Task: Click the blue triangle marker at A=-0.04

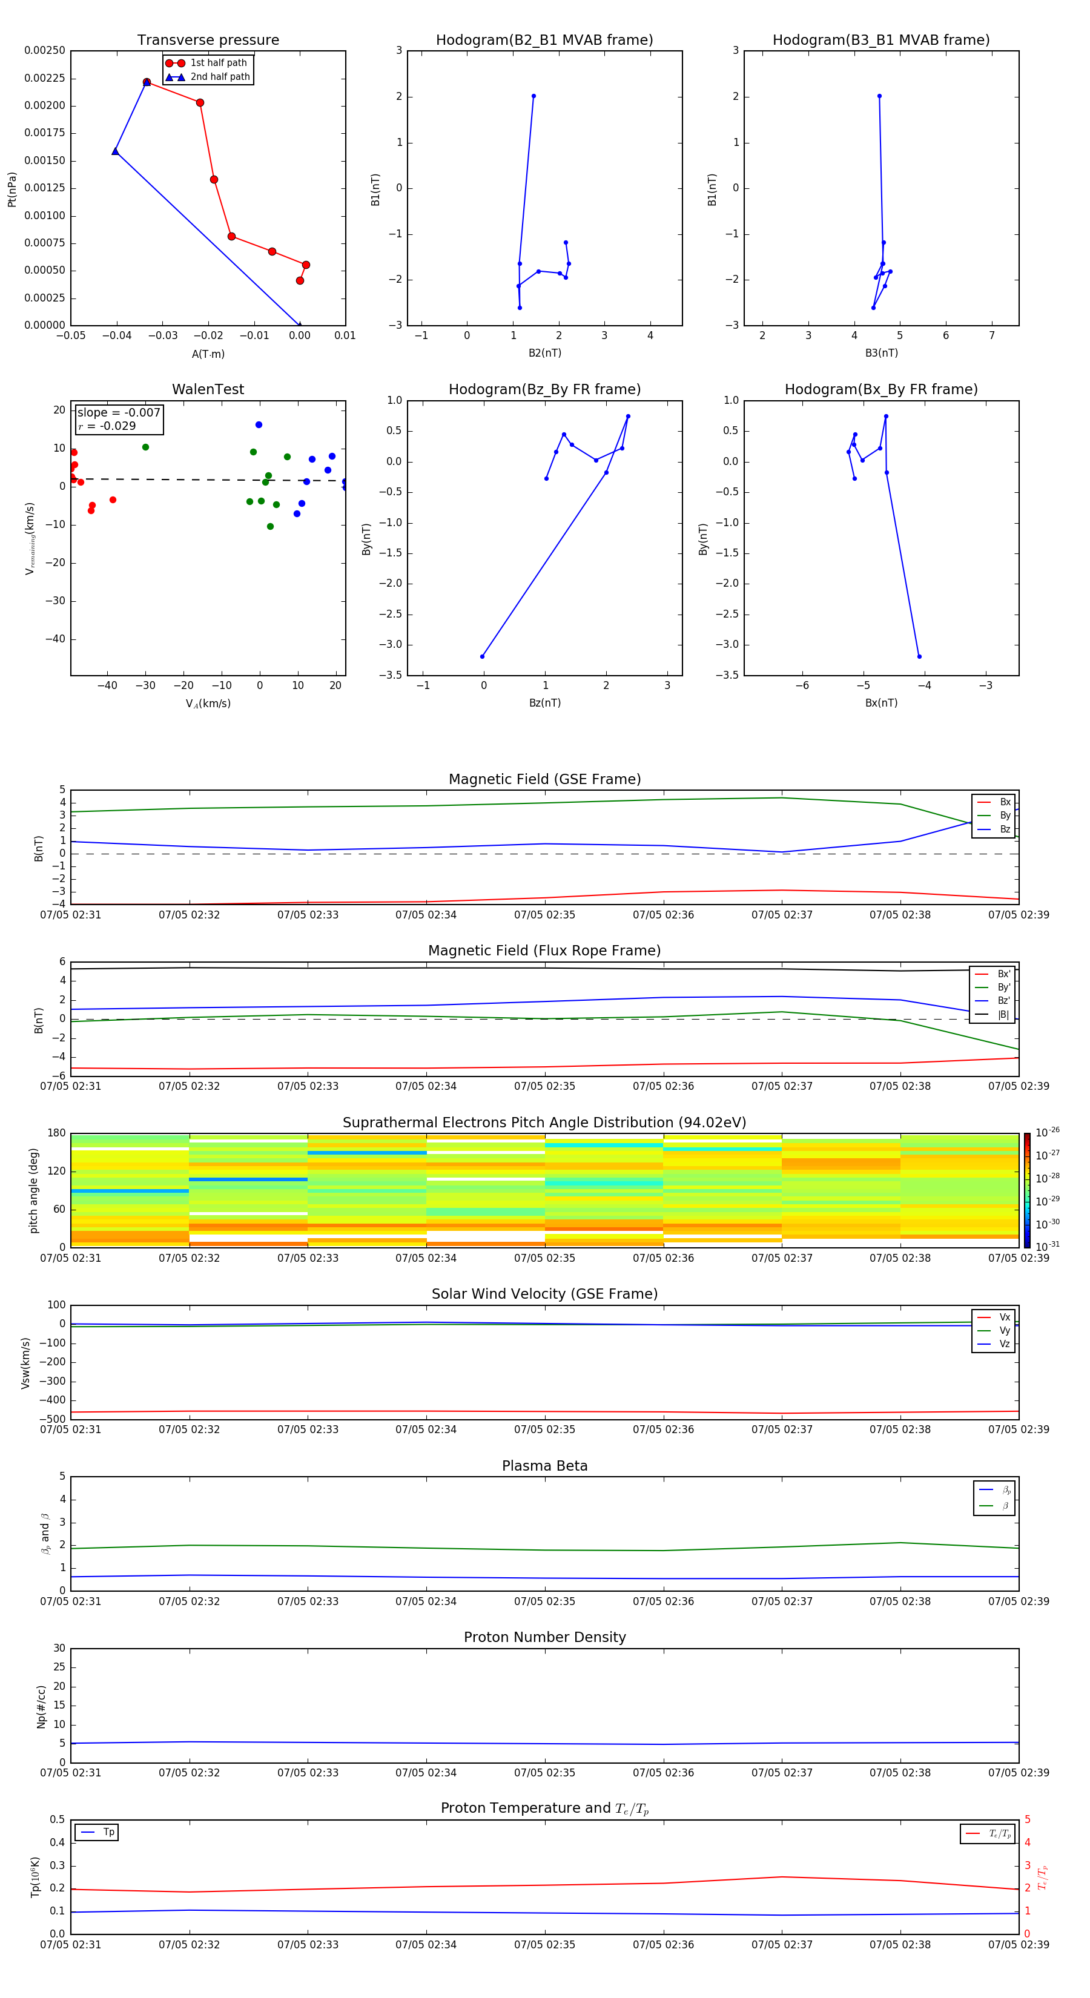Action: coord(115,151)
